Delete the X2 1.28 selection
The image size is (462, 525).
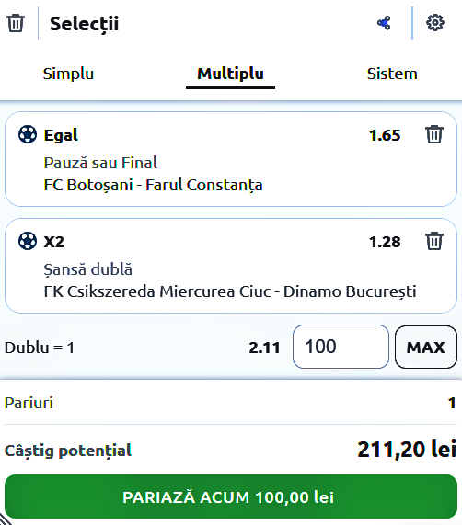click(434, 241)
